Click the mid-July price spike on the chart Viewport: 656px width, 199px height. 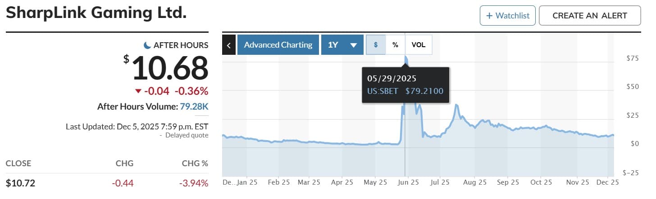click(x=456, y=106)
